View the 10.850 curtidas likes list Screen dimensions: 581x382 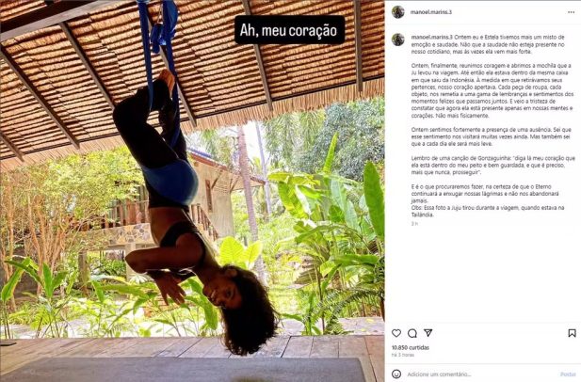(x=411, y=347)
